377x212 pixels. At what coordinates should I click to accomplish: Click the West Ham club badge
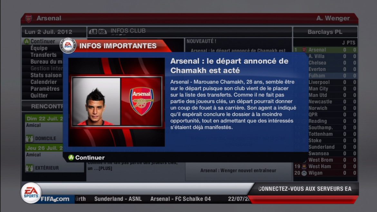[304, 166]
